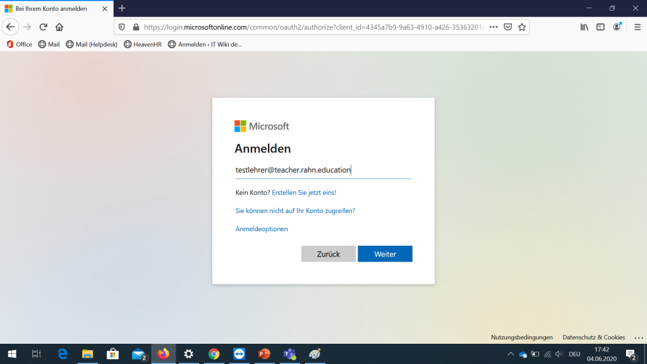Open the Mail bookmark
This screenshot has width=647, height=364.
pyautogui.click(x=49, y=44)
